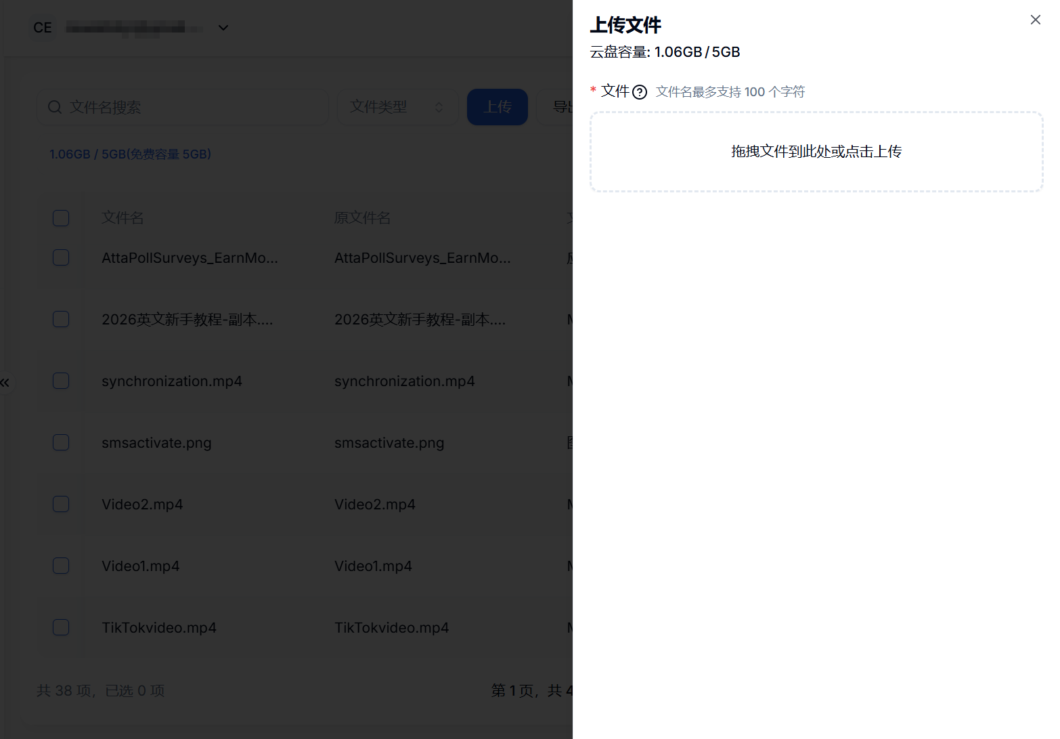
Task: Click Video1.mp4 in file name column
Action: coord(141,566)
